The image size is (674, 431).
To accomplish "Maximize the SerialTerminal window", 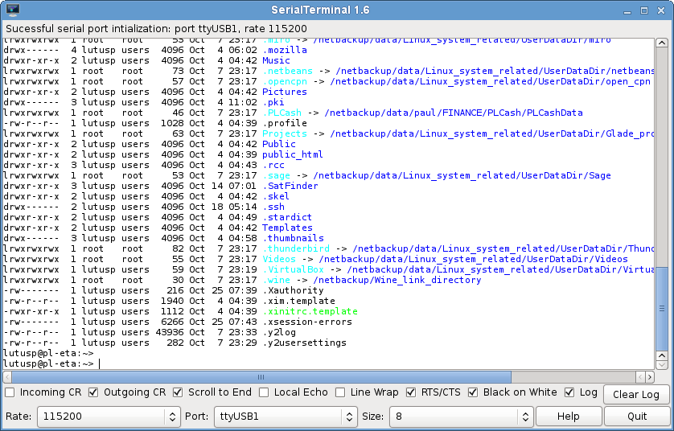I will pyautogui.click(x=645, y=10).
